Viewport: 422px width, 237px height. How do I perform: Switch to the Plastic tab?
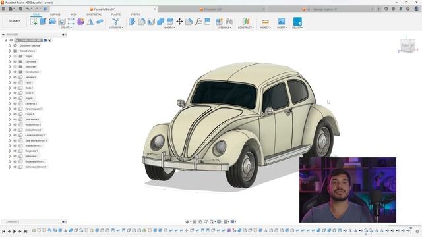116,14
